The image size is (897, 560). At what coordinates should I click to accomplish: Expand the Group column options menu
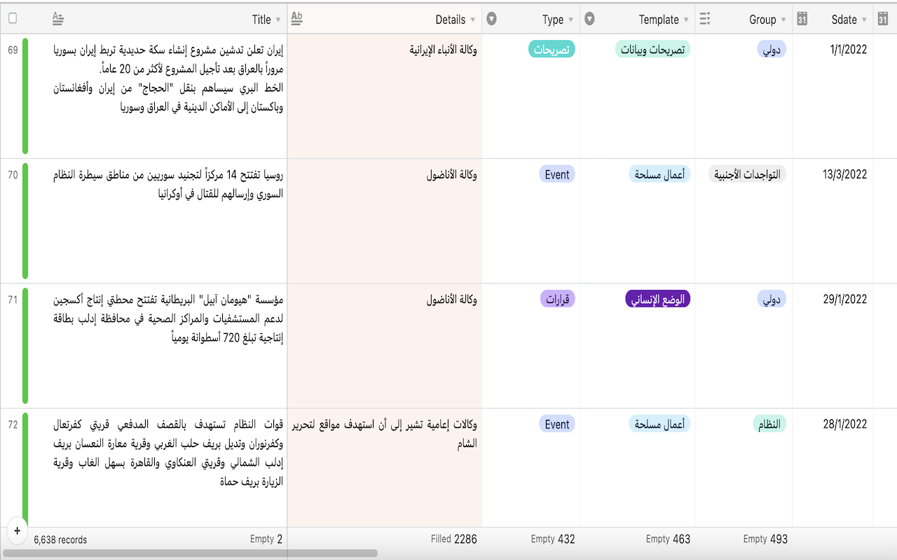tap(783, 20)
